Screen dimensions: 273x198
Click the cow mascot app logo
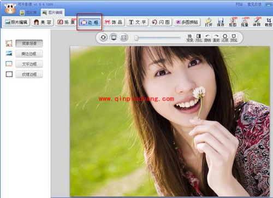tap(10, 9)
